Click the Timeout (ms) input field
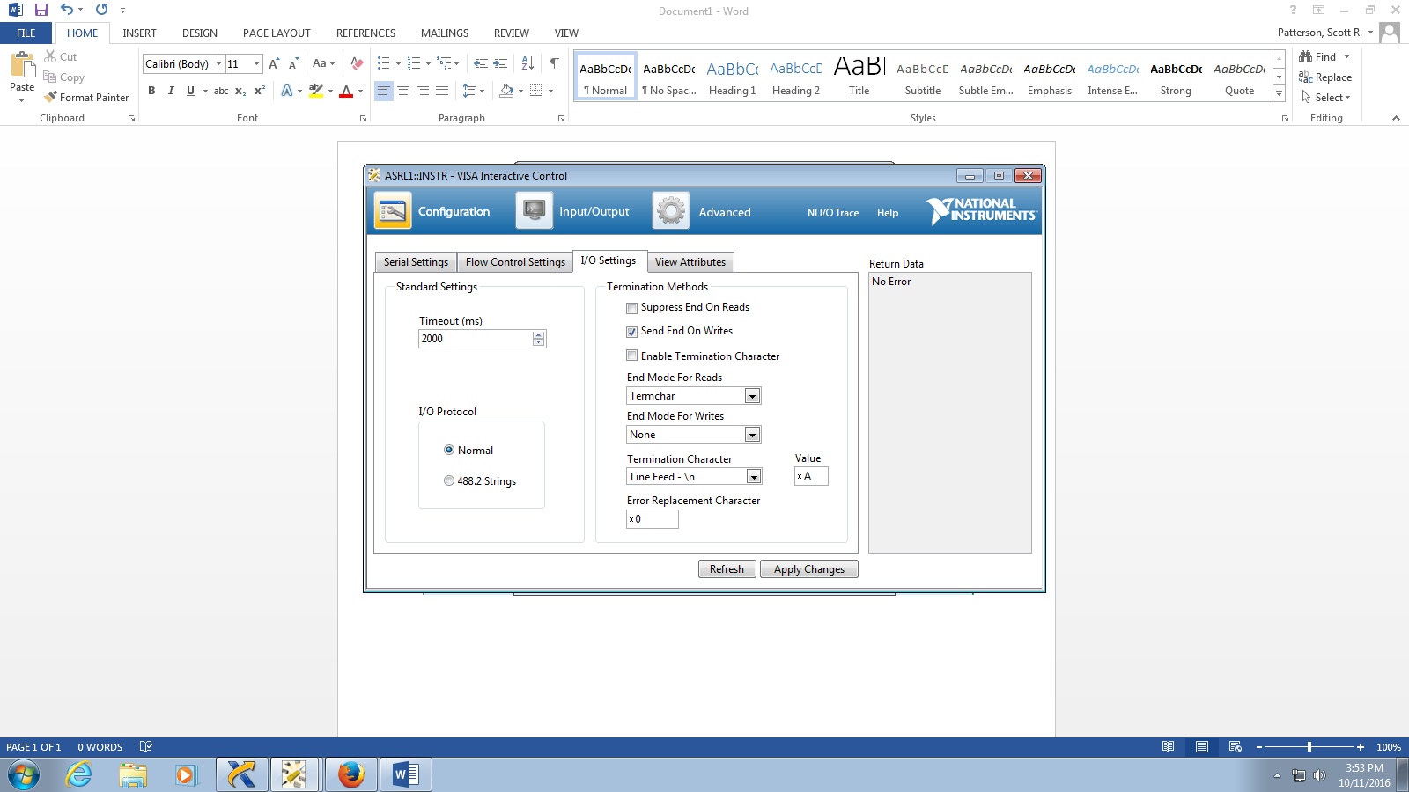Viewport: 1409px width, 792px height. pyautogui.click(x=476, y=339)
